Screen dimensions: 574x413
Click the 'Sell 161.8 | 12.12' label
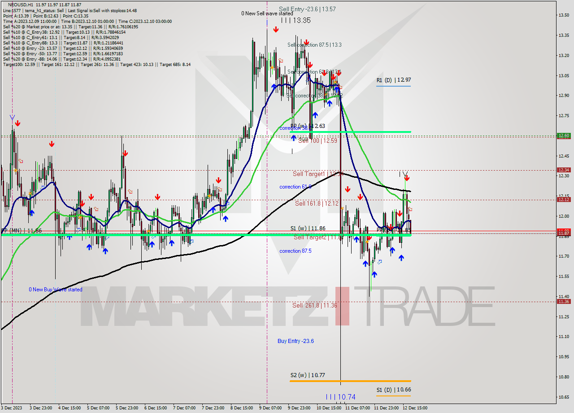[317, 203]
